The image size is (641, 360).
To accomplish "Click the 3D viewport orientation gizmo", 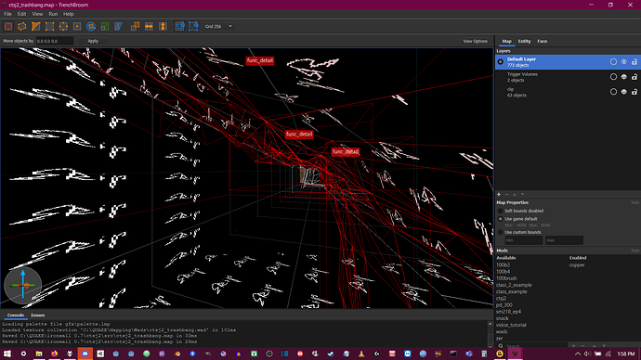I will point(23,285).
